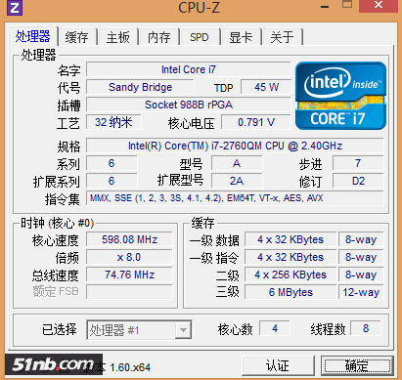The height and width of the screenshot is (380, 402).
Task: Switch to the SPD tab
Action: (200, 37)
